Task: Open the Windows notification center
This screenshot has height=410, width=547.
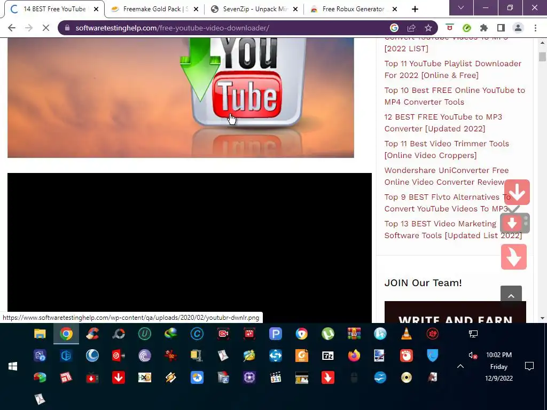Action: 529,366
